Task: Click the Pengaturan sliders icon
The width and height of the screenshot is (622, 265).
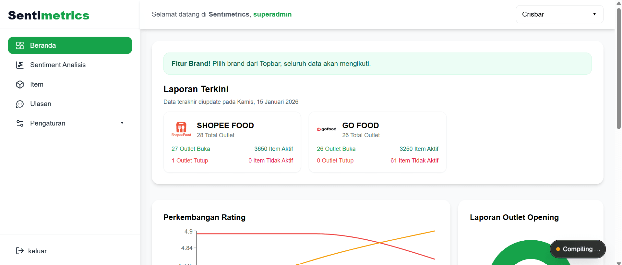Action: tap(20, 123)
